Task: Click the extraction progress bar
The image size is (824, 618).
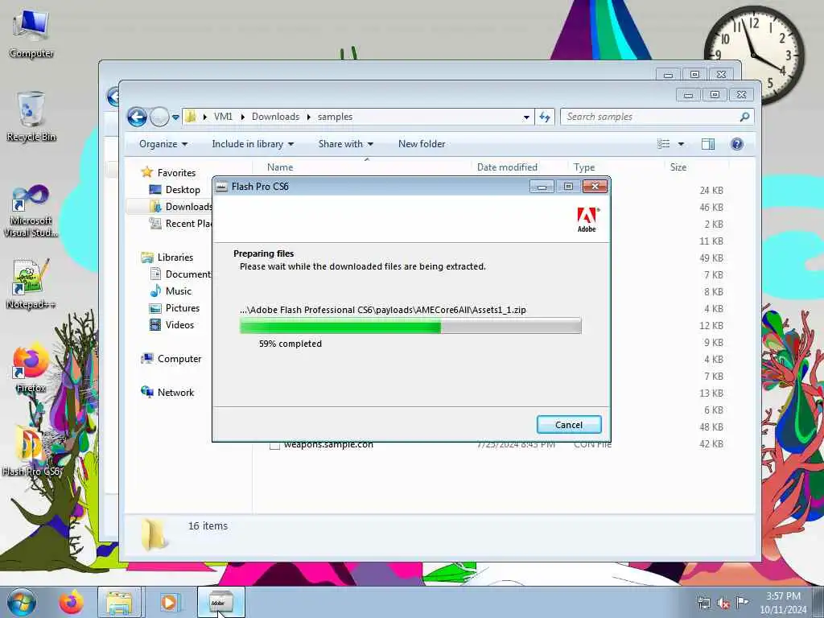Action: tap(410, 326)
